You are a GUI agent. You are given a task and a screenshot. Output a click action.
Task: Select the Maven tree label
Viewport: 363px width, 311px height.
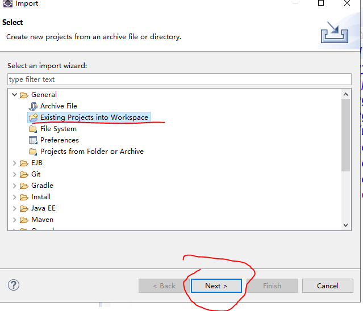coord(43,220)
